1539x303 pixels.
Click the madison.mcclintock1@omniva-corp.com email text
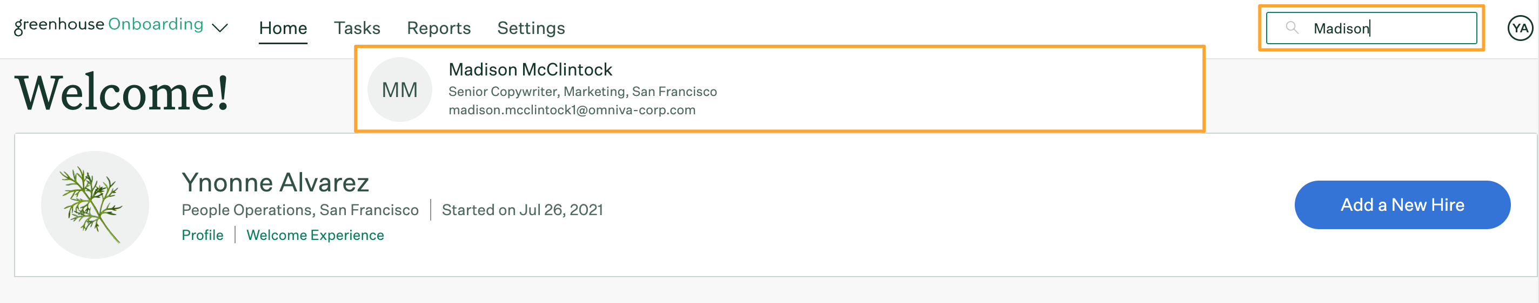tap(572, 110)
